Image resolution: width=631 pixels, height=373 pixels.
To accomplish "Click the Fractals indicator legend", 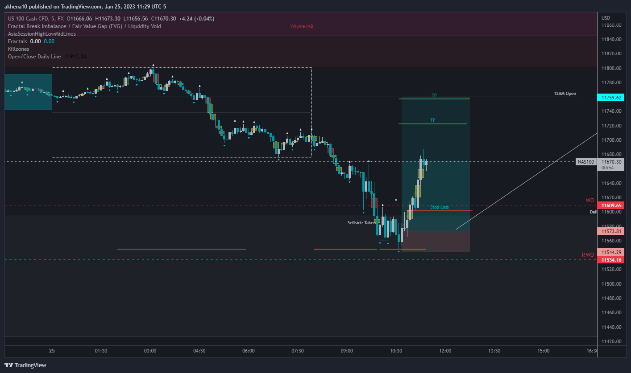I will coord(17,41).
